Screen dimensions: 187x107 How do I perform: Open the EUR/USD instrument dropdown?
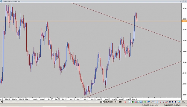tap(110, 102)
